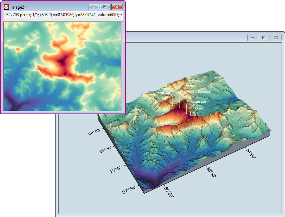Select the North Col annotation
The image size is (285, 217).
point(162,93)
